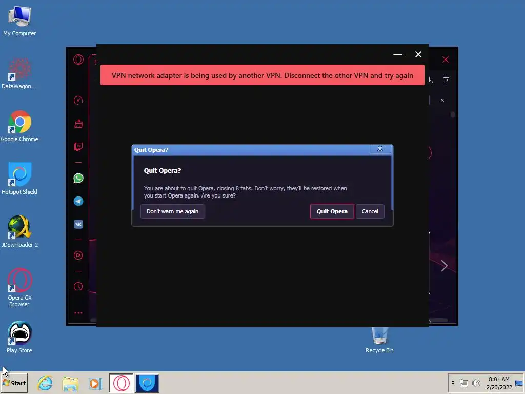Image resolution: width=525 pixels, height=394 pixels.
Task: Open GX Cleaner icon in sidebar
Action: (x=78, y=124)
